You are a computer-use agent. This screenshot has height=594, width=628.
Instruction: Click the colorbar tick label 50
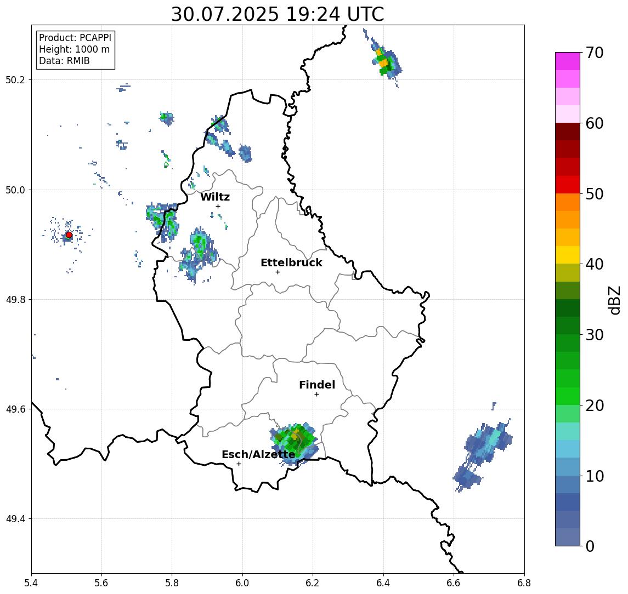pyautogui.click(x=595, y=194)
